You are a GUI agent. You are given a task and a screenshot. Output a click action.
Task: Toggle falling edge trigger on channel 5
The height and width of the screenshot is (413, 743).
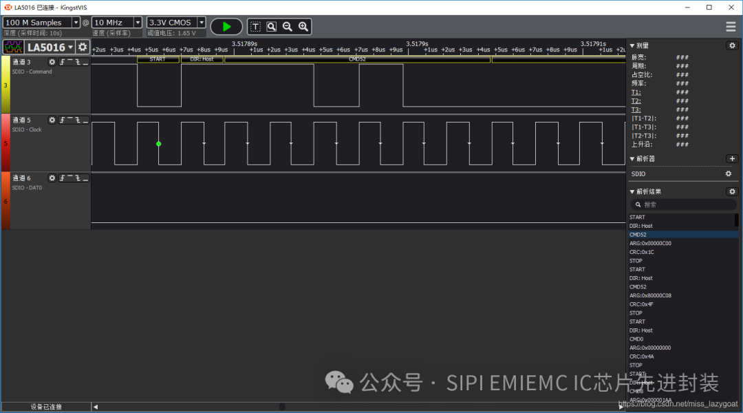tap(78, 120)
